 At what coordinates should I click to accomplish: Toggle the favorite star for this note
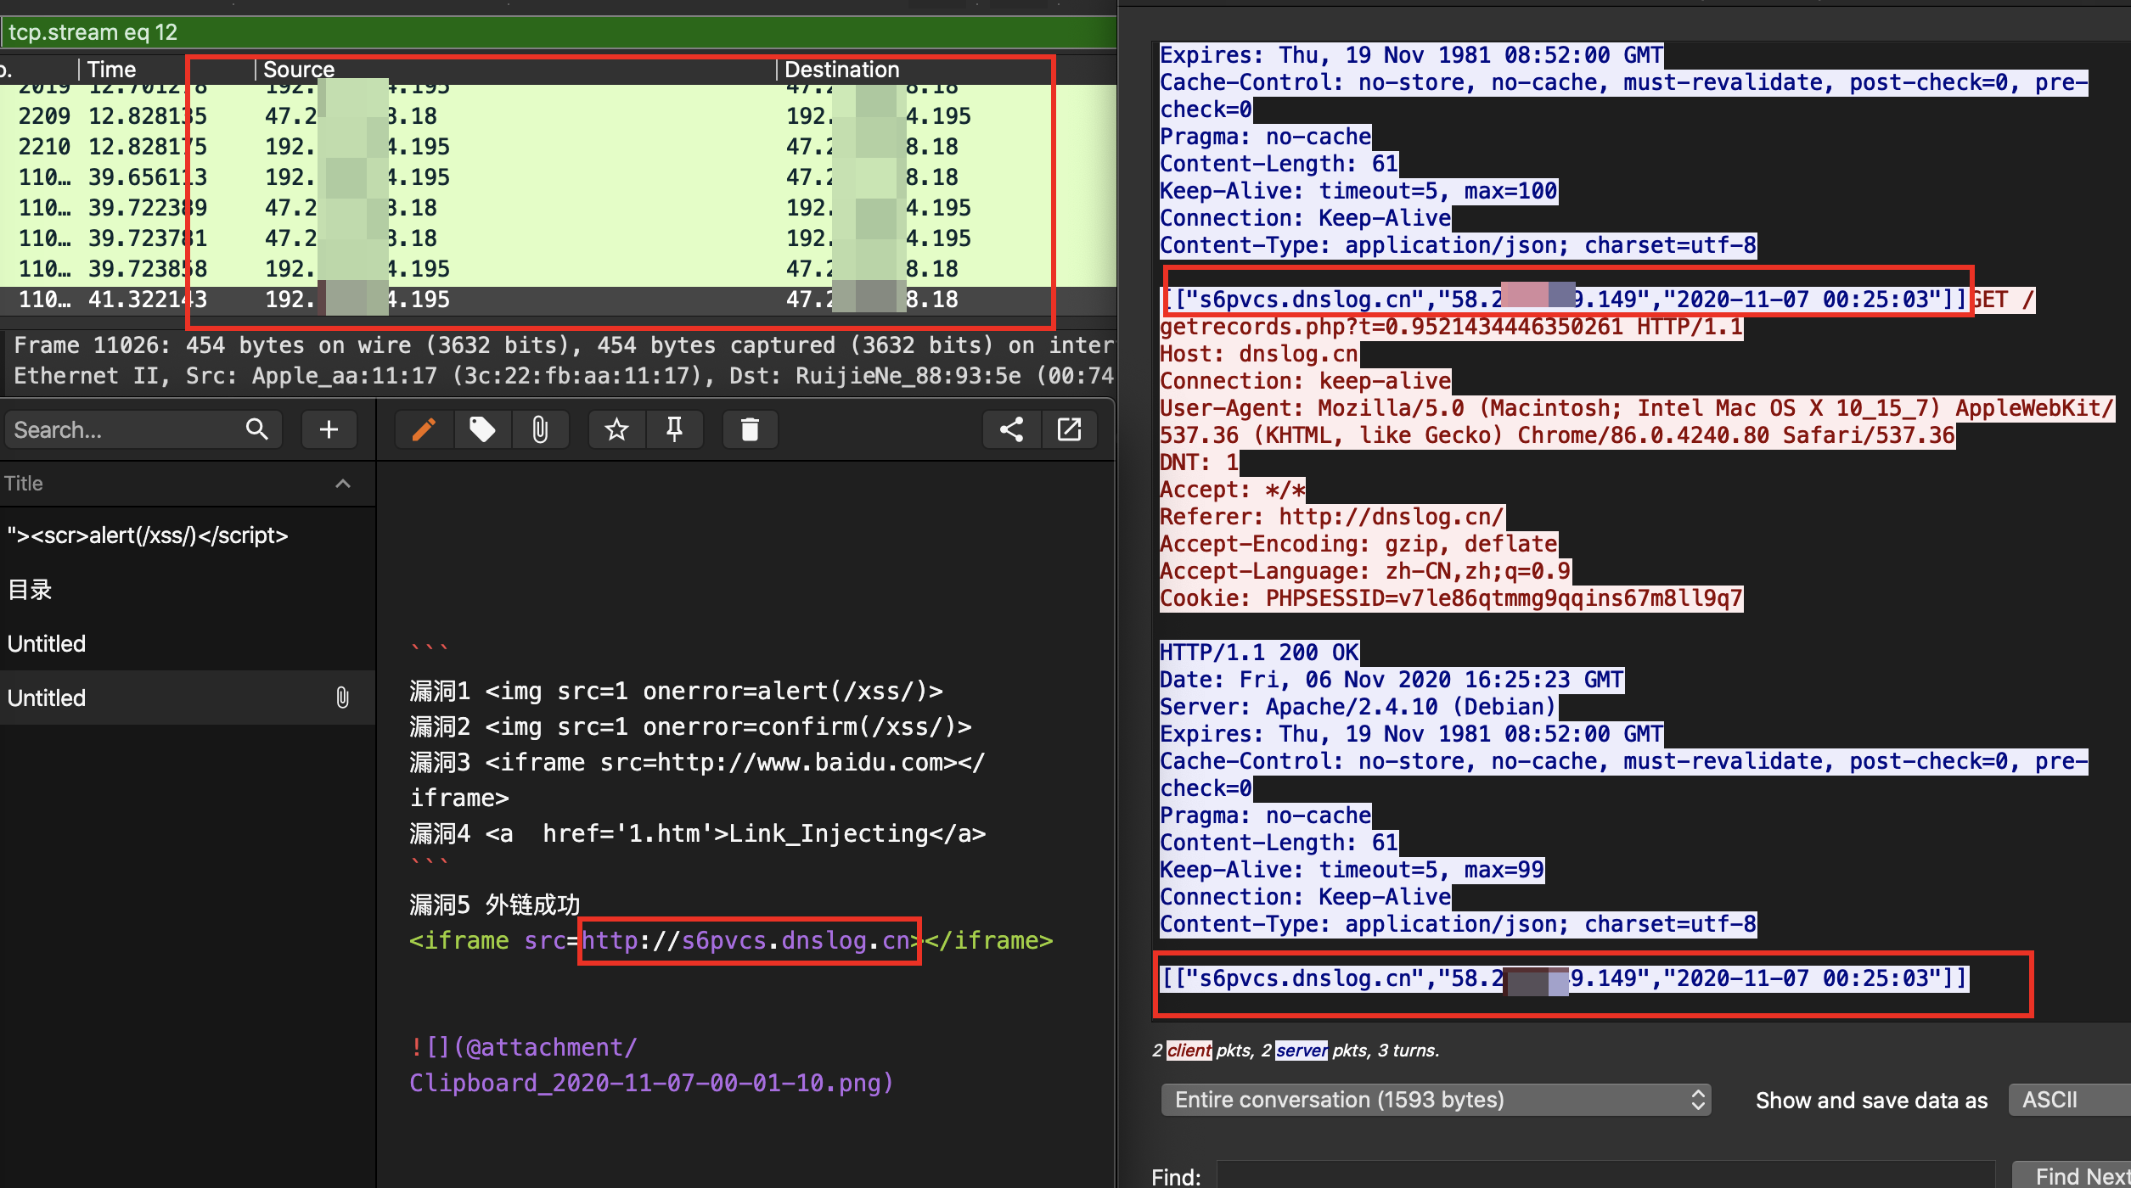[616, 429]
